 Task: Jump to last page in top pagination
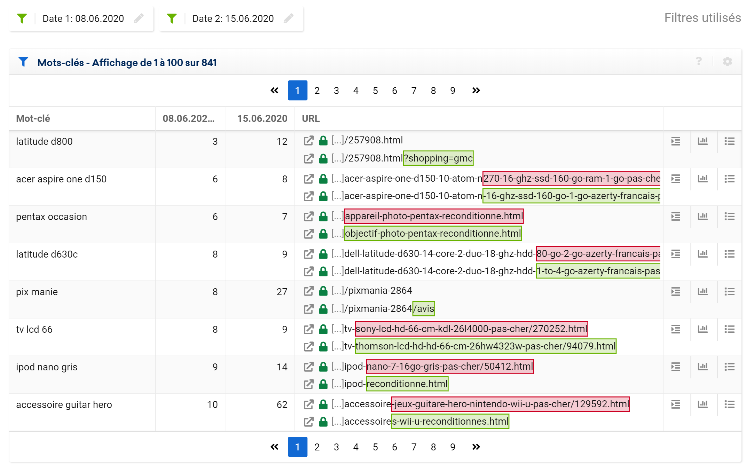[x=476, y=91]
